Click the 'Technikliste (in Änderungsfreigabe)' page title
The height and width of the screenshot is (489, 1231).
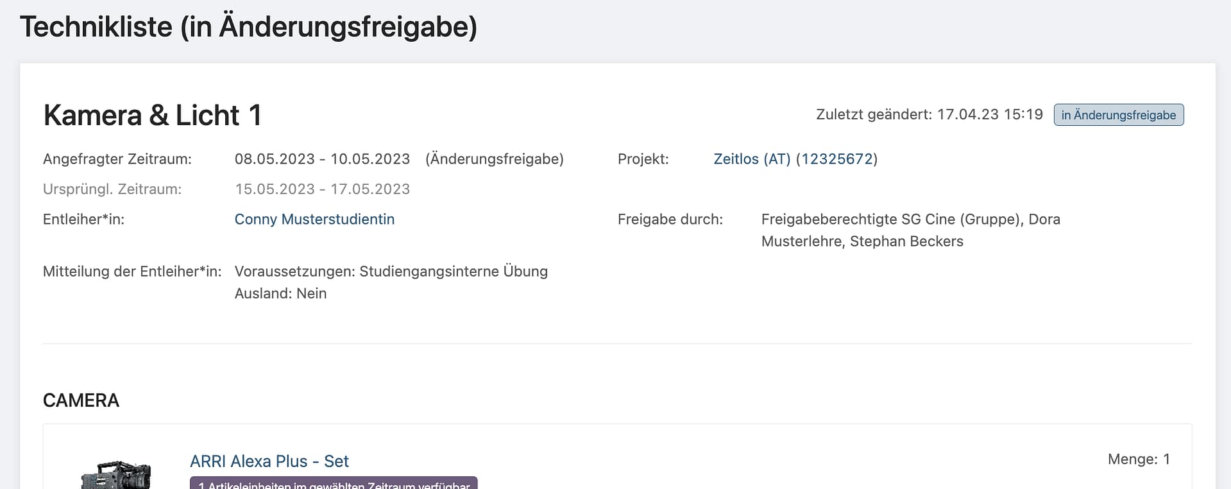pyautogui.click(x=248, y=27)
